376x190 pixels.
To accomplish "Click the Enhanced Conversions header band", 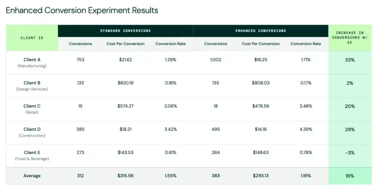I will pyautogui.click(x=261, y=31).
